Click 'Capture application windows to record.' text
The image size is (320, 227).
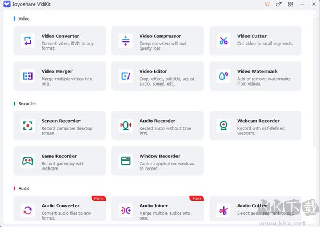tap(167, 166)
